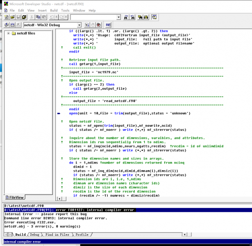Select the netcdf files folder in tree

click(25, 33)
